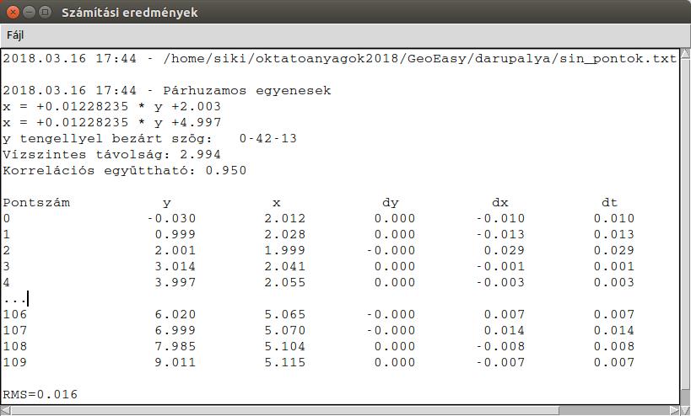This screenshot has width=691, height=416.
Task: Click y value 3.997 in row 4
Action: click(175, 282)
